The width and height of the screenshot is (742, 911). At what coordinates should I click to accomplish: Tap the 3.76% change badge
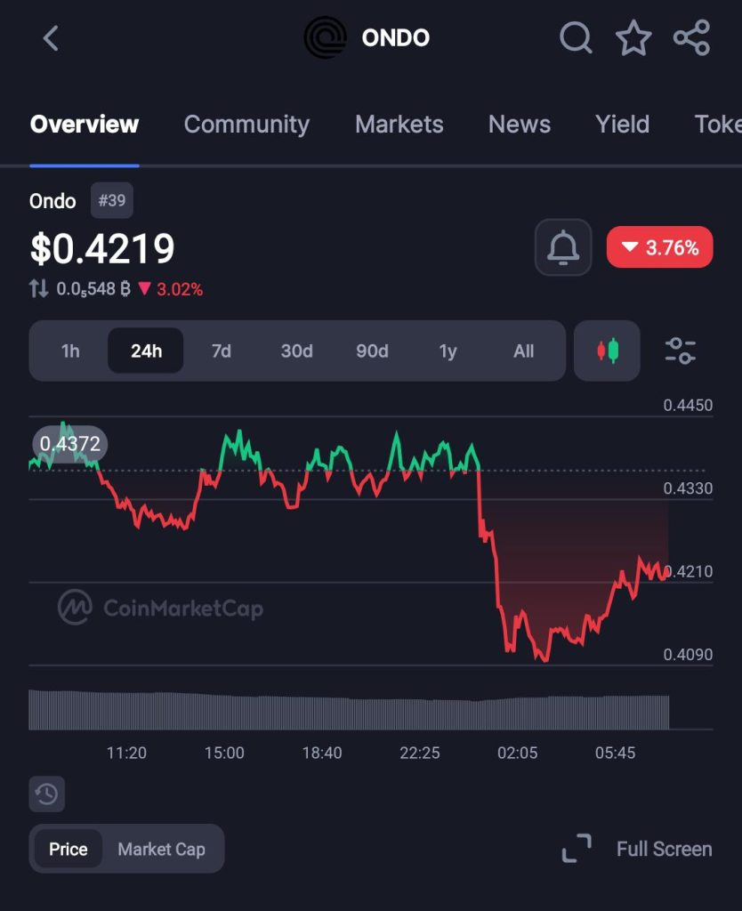[x=659, y=247]
